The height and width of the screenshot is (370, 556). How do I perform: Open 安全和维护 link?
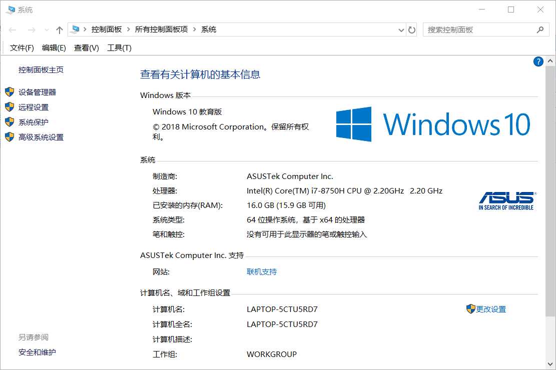[x=37, y=352]
